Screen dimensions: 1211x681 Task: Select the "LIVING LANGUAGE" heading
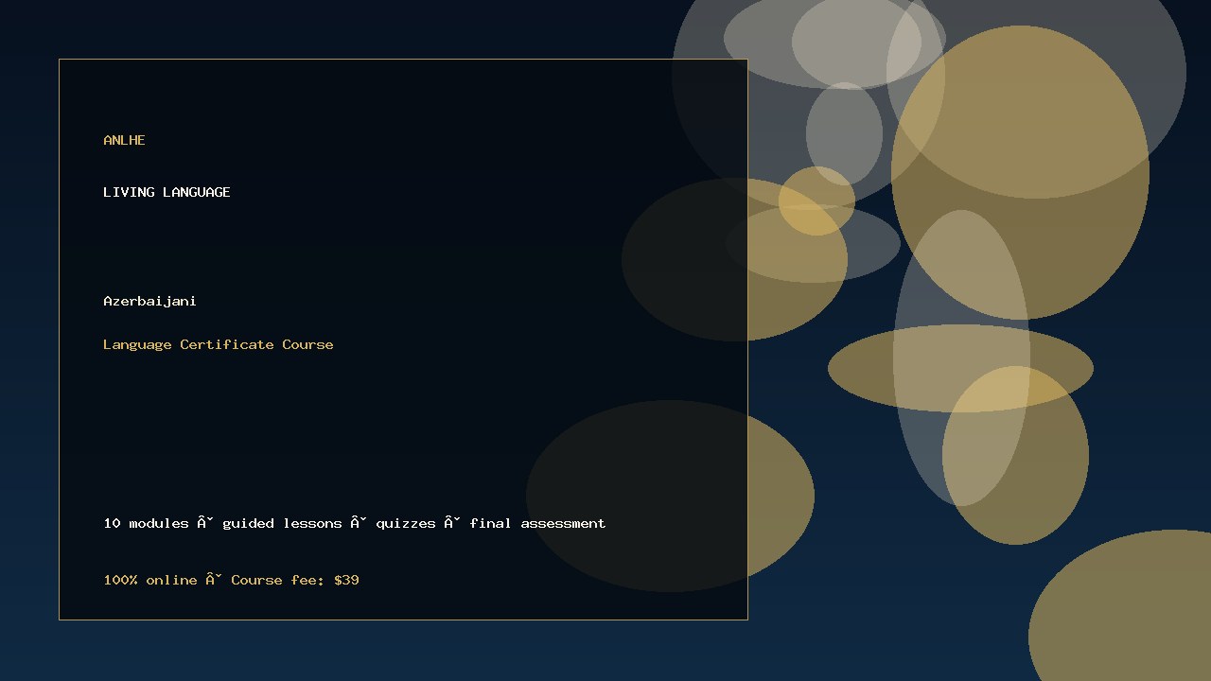[x=167, y=192]
